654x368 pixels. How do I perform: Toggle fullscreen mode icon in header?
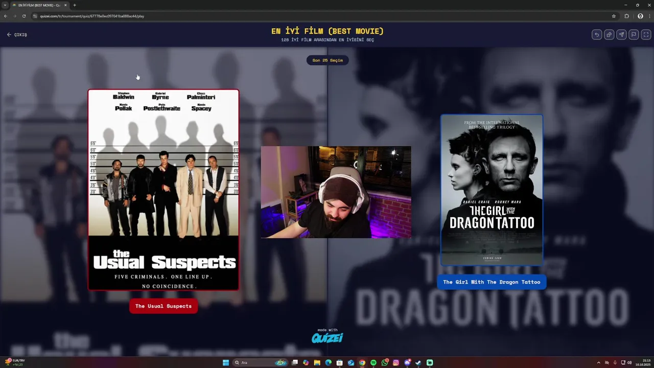coord(646,35)
